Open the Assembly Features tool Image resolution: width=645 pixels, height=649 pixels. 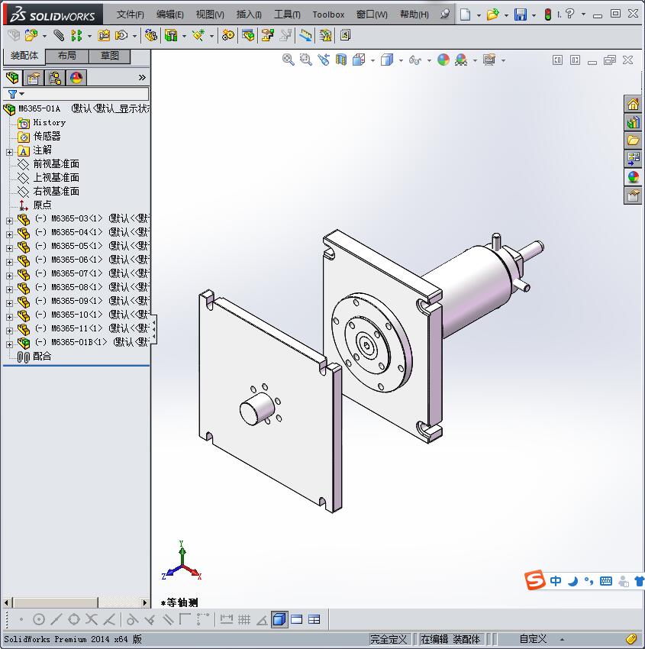click(x=171, y=36)
